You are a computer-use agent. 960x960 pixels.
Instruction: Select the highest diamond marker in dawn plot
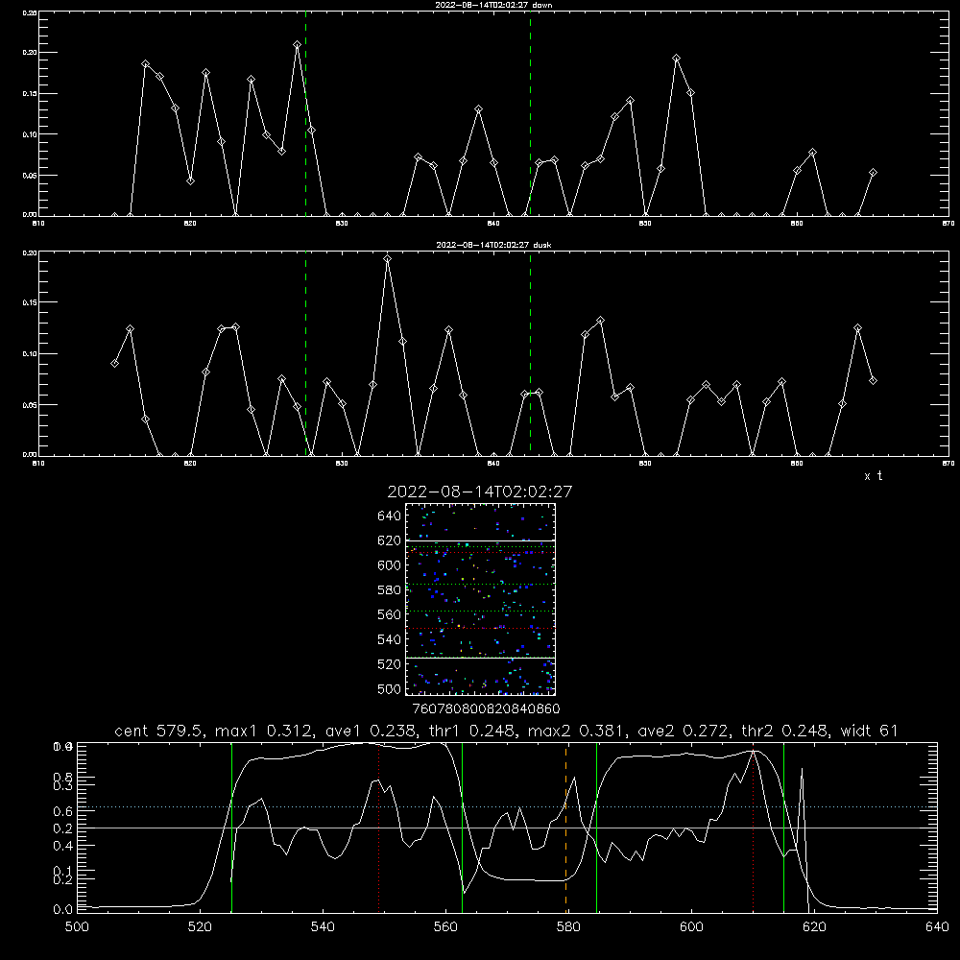(297, 45)
